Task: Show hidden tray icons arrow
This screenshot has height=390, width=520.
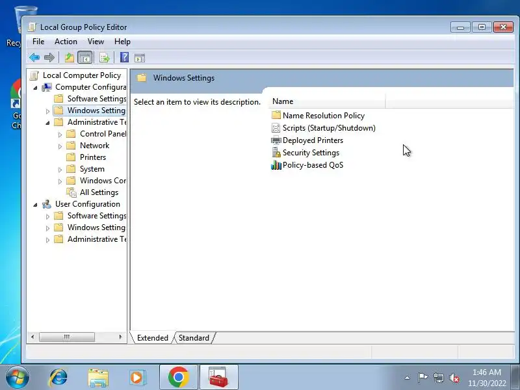Action: 408,378
